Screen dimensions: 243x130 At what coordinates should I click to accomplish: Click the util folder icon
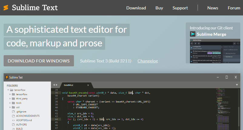pyautogui.click(x=13, y=107)
